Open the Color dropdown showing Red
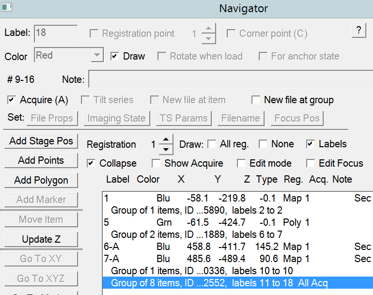373x295 pixels. tap(69, 55)
